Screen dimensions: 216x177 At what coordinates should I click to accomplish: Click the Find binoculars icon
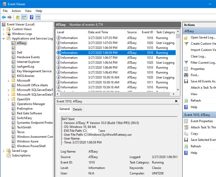coord(186,75)
